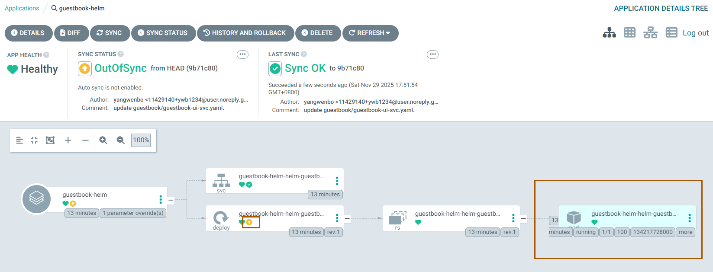Click the Healthy heart icon

coord(13,69)
